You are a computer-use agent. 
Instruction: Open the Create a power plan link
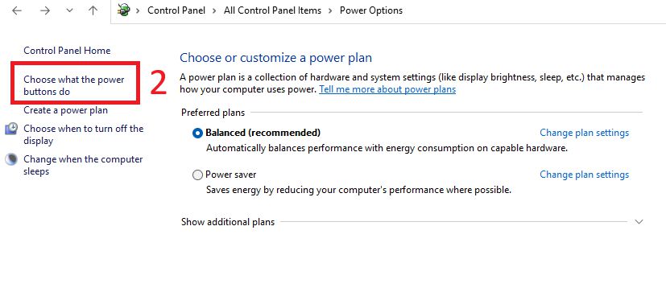click(x=66, y=110)
